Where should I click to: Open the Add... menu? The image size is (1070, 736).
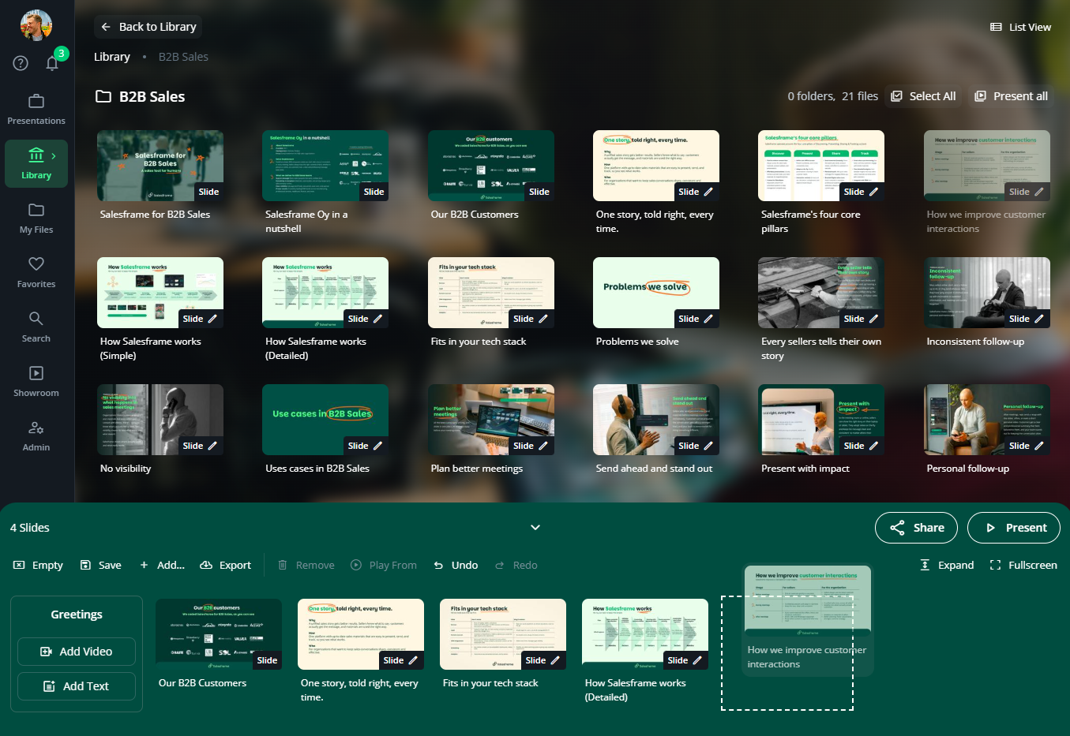162,565
